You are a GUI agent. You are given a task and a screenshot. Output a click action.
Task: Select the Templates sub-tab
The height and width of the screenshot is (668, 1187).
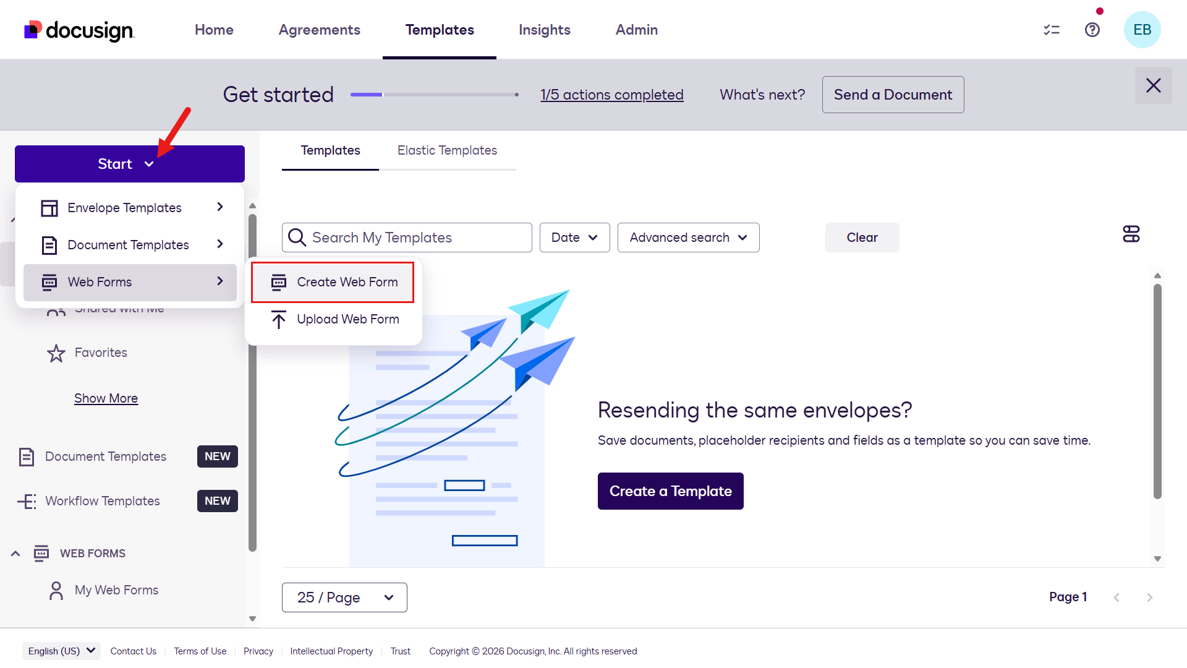pos(330,150)
